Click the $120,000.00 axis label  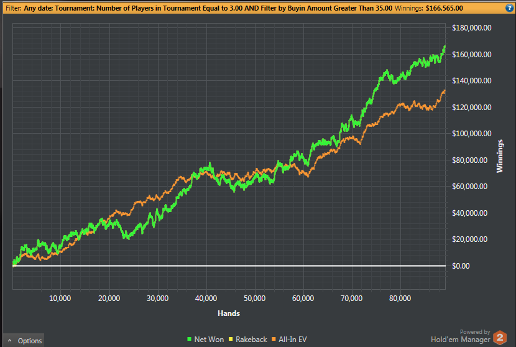(x=472, y=108)
